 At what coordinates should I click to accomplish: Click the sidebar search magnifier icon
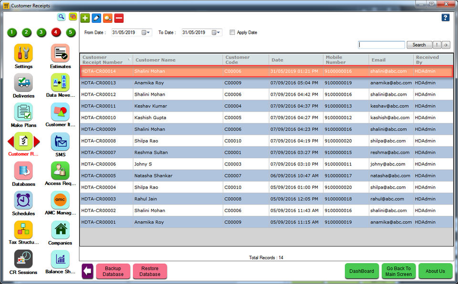pos(61,17)
